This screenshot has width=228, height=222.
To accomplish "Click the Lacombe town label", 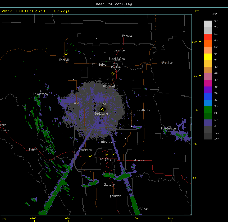I will (x=119, y=50).
